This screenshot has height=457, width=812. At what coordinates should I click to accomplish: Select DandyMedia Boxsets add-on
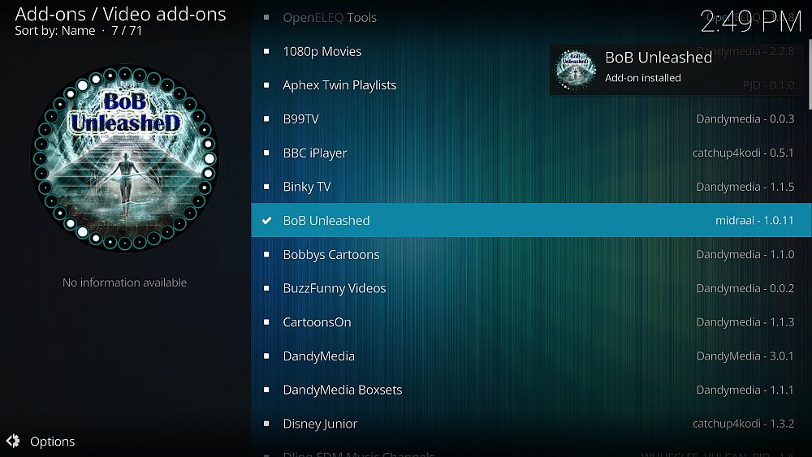[531, 390]
